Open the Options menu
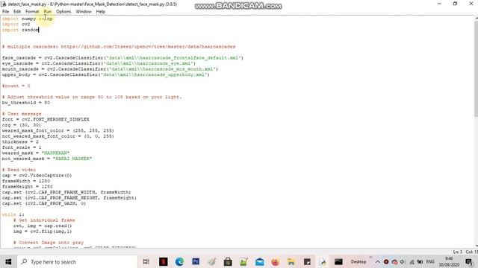478x268 pixels. [63, 12]
